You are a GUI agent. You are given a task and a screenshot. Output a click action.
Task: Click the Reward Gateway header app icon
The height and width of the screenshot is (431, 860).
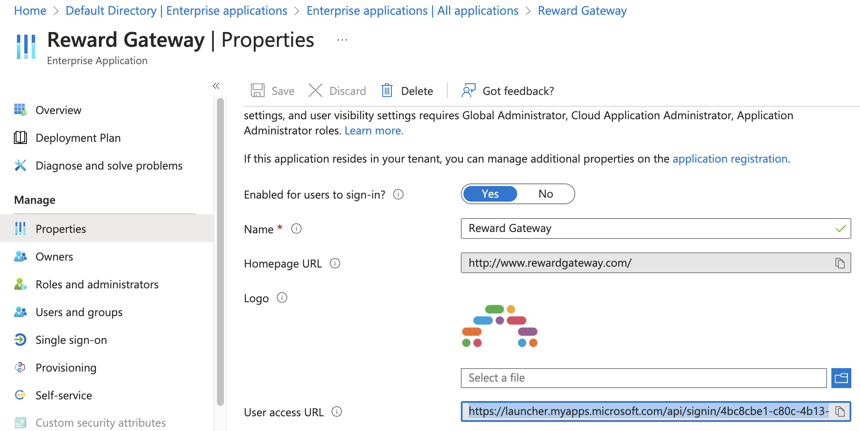point(26,46)
